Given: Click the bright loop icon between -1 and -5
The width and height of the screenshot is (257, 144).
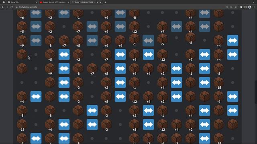Looking at the screenshot, I should click(x=204, y=68).
